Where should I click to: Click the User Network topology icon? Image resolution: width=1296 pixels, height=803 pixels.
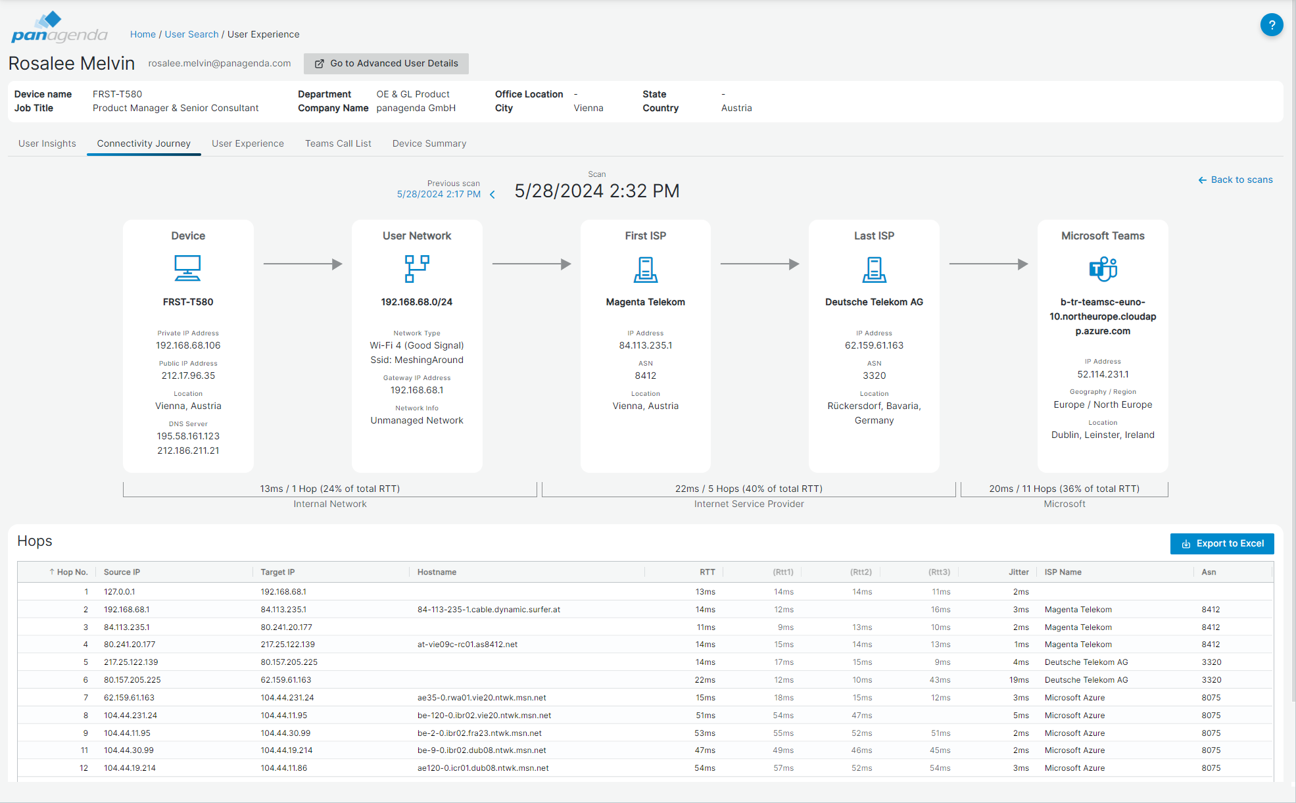[417, 268]
